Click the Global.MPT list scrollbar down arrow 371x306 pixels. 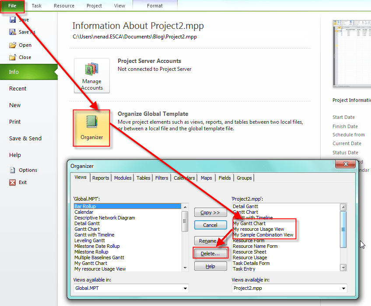point(185,268)
